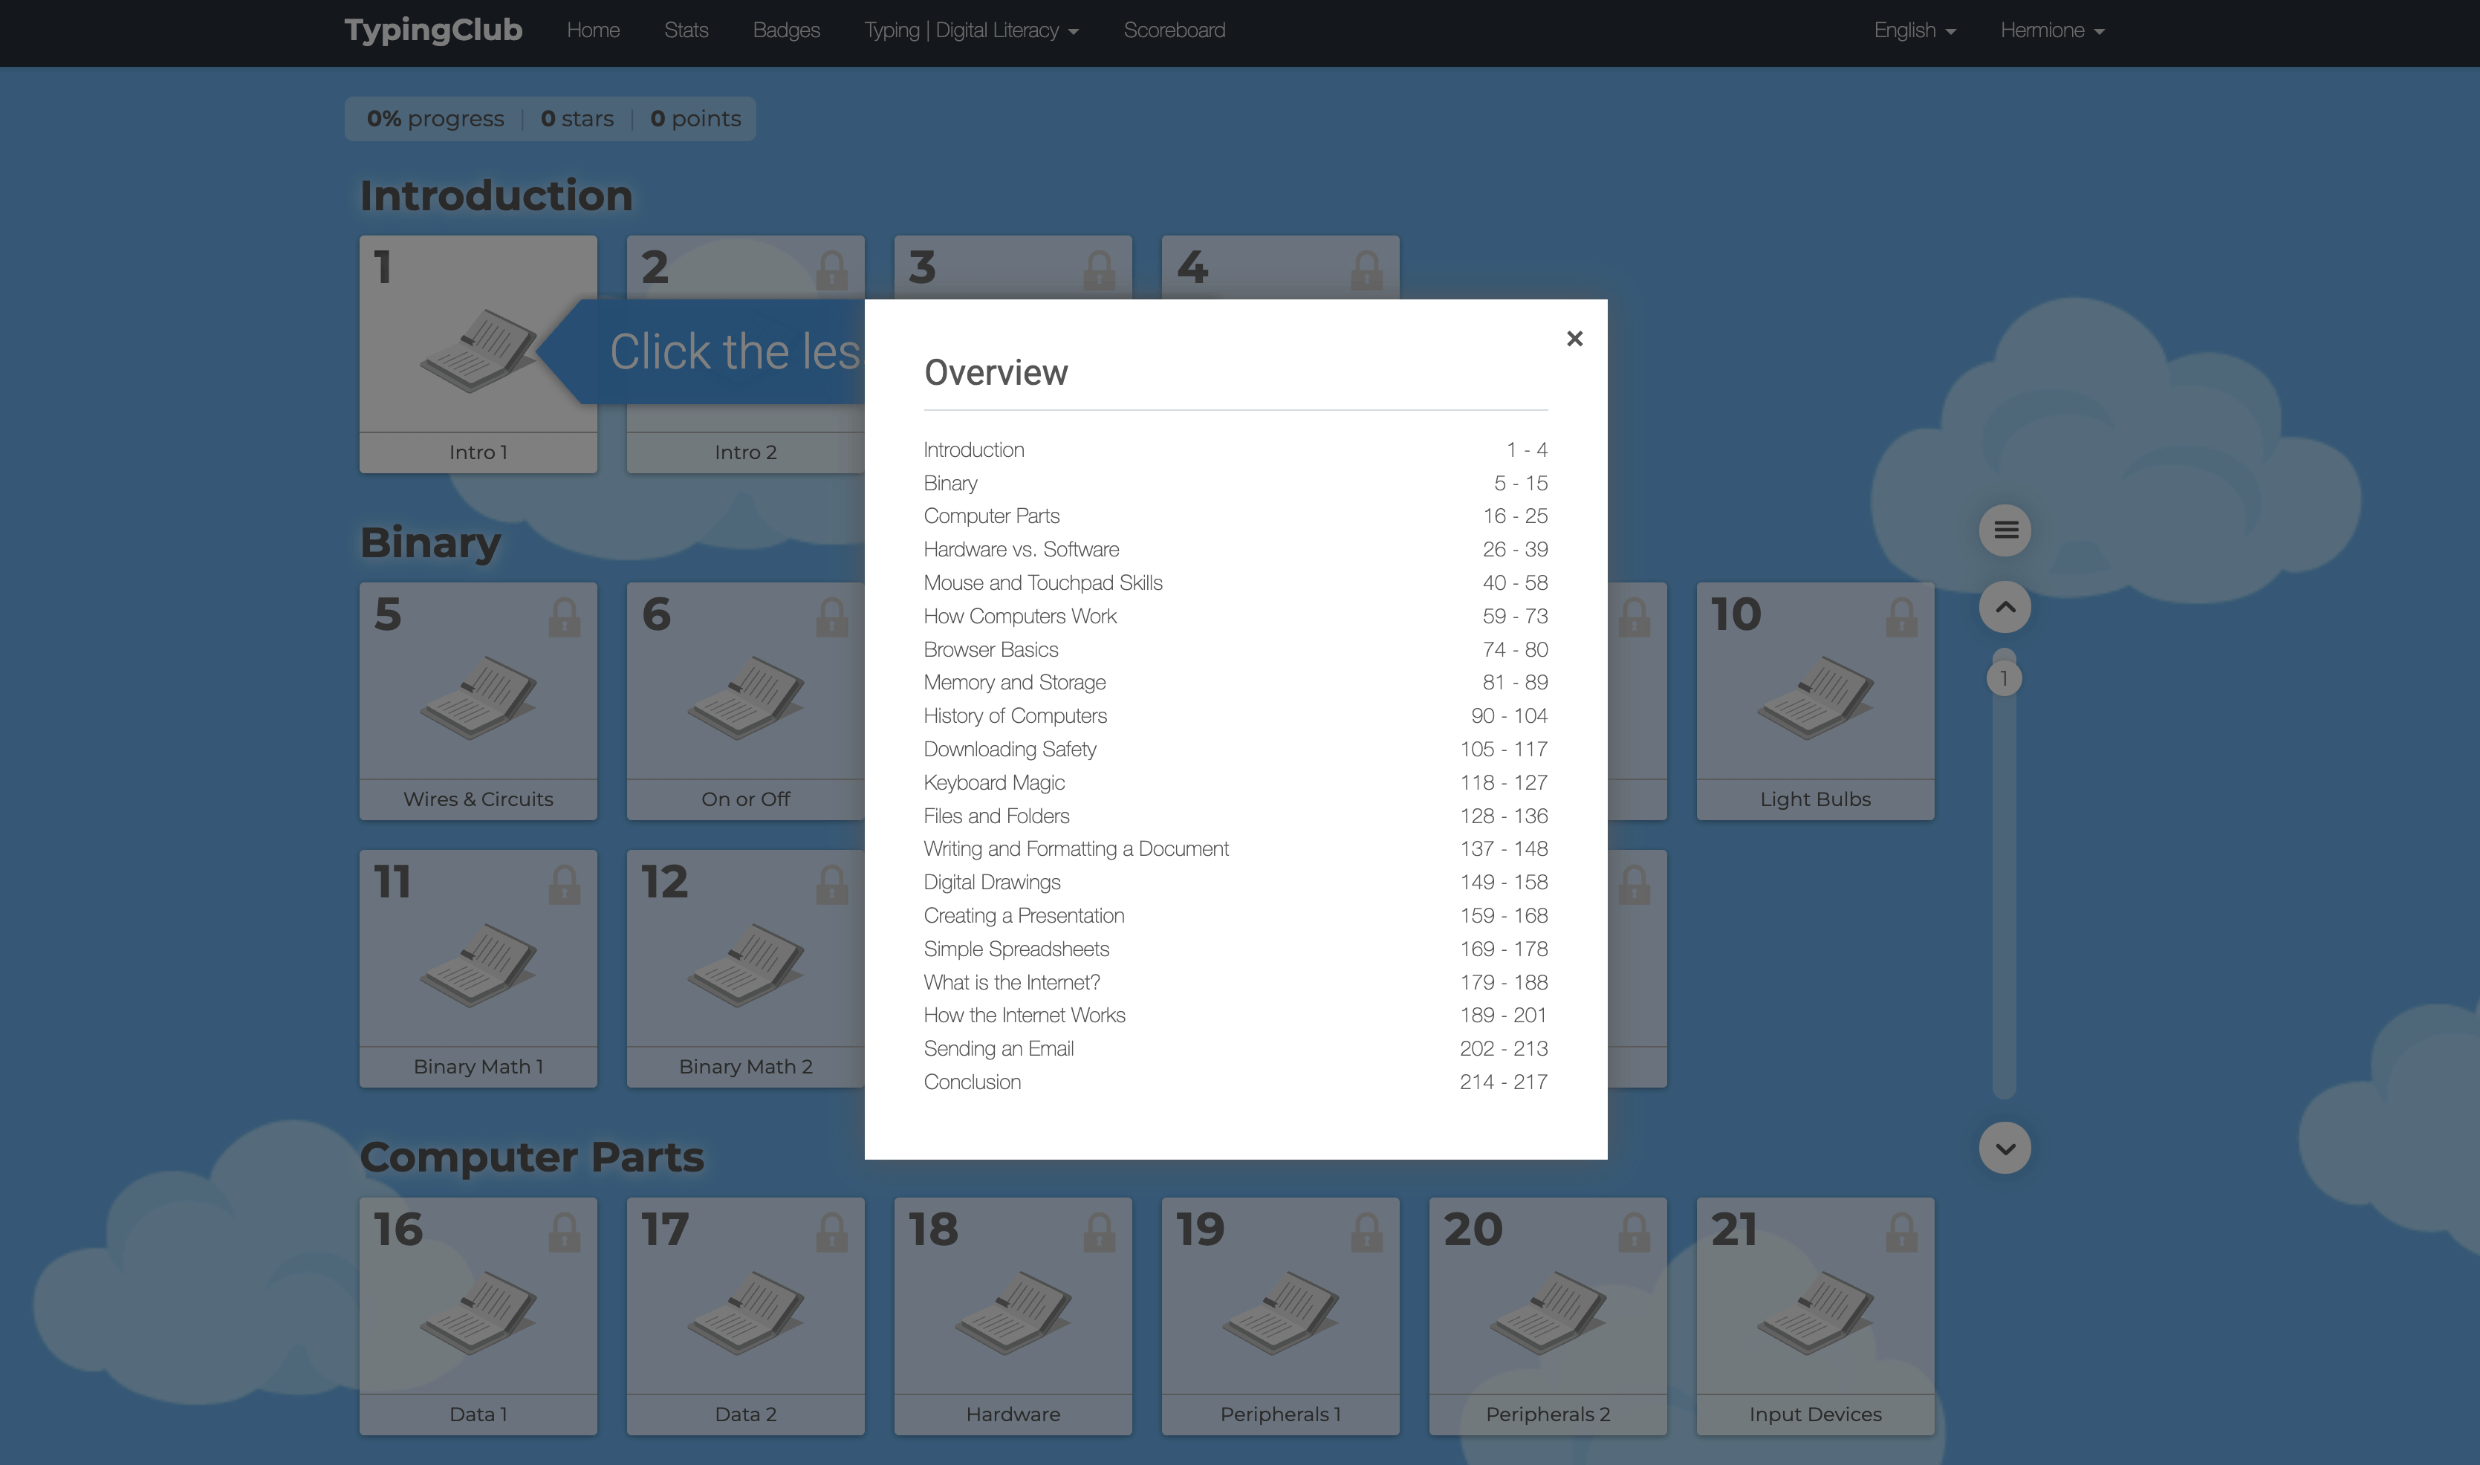Click the book icon of Input Devices lesson

1814,1312
